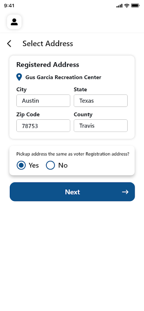Tap the arrow on the Next button

pyautogui.click(x=125, y=192)
